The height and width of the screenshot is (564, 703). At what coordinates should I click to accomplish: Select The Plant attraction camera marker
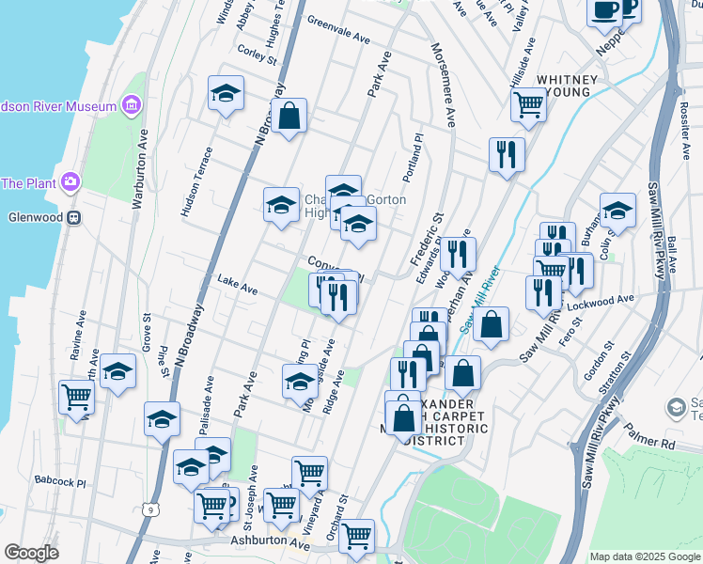pyautogui.click(x=70, y=182)
